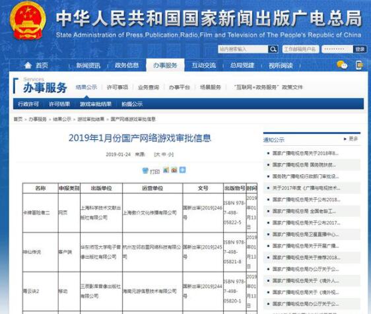371x314 pixels.
Task: Open notice 国家广播电视总局关于公布2017...
Action: tap(306, 223)
